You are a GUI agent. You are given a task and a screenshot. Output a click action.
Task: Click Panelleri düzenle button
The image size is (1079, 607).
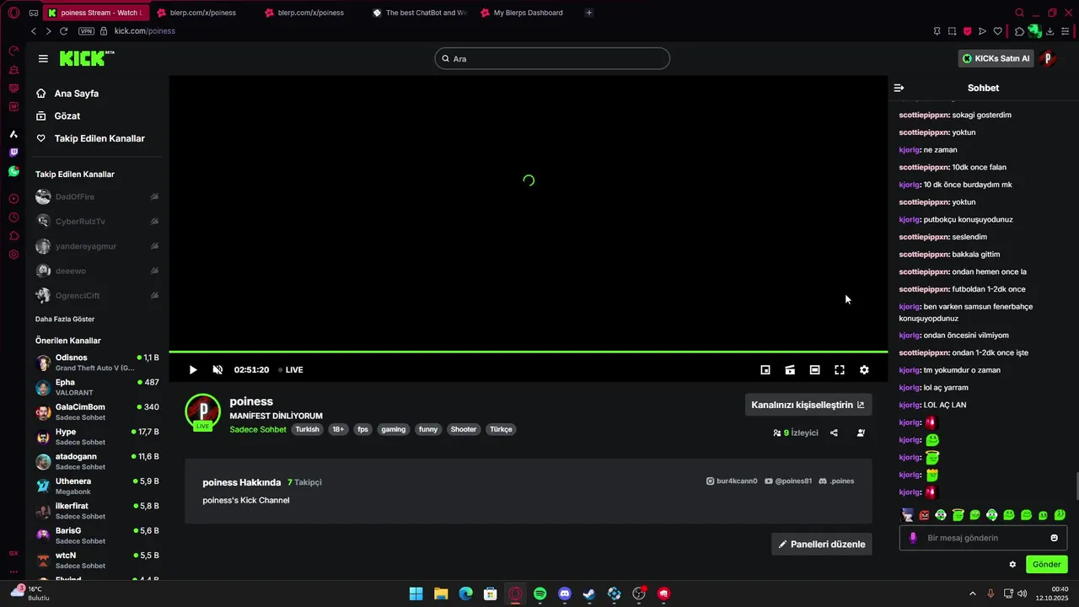(x=822, y=544)
